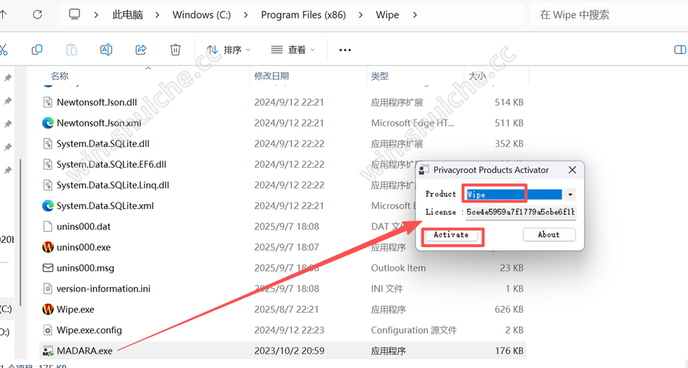This screenshot has height=368, width=688.
Task: Click the gear icon of Wipe.exe.config
Action: [x=47, y=330]
